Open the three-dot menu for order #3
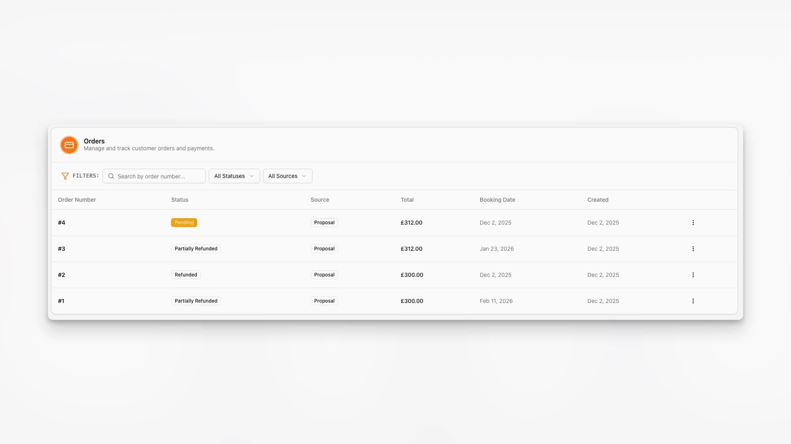This screenshot has width=791, height=444. (x=693, y=249)
